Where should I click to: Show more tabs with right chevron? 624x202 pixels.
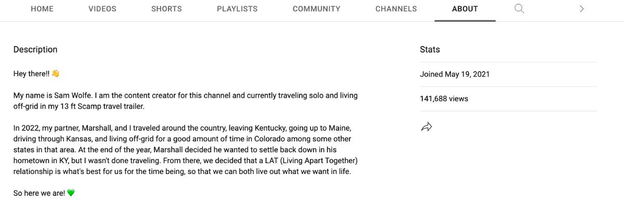click(x=581, y=8)
